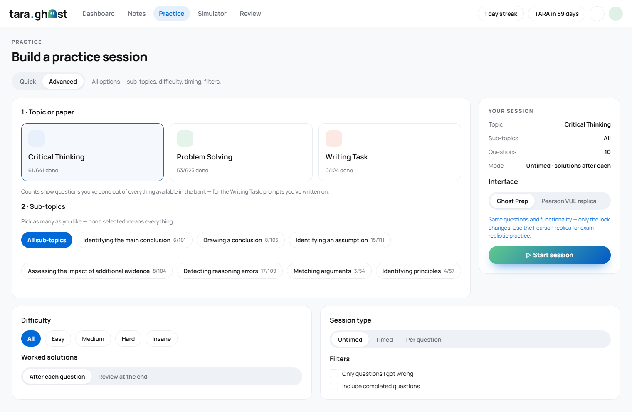Choose All difficulty
The height and width of the screenshot is (412, 632).
coord(31,339)
